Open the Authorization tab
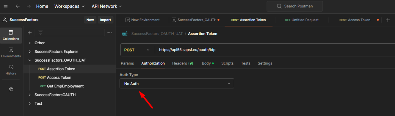This screenshot has height=116, width=395. pyautogui.click(x=153, y=63)
